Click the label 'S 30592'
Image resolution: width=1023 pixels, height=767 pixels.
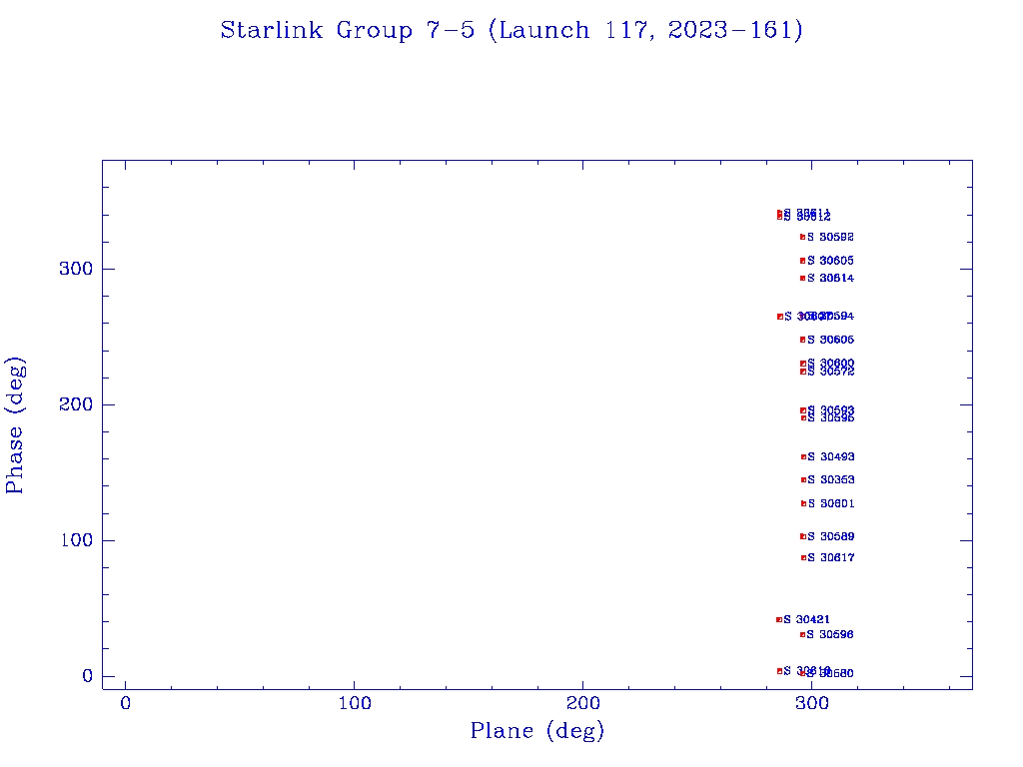coord(830,238)
